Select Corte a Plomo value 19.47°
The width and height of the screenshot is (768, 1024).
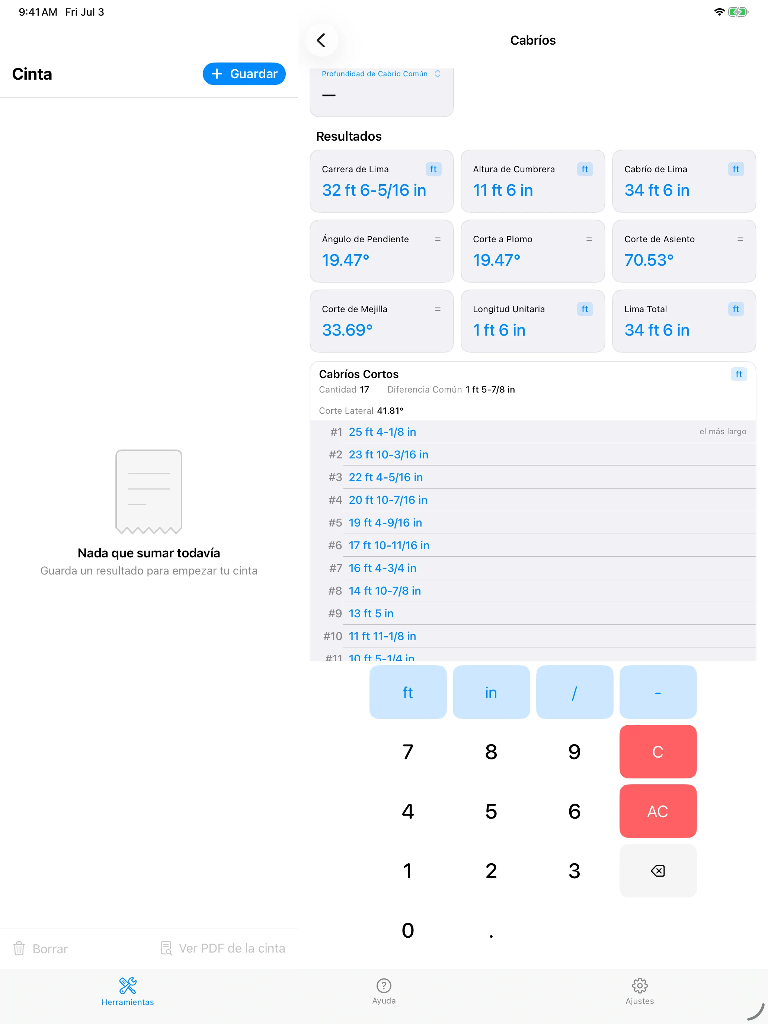point(496,260)
